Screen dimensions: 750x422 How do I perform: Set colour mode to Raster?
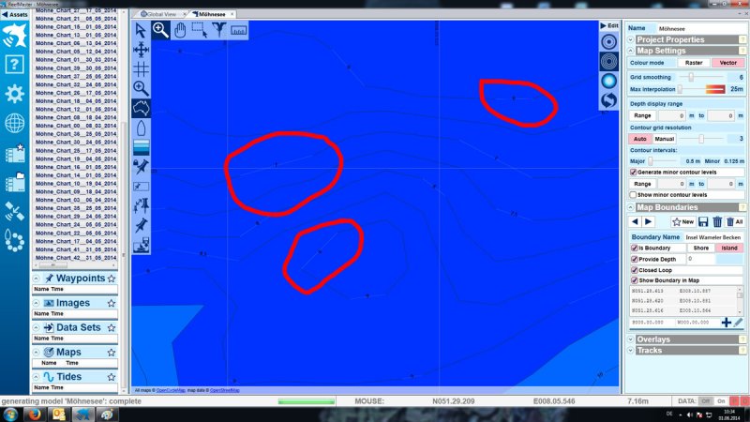coord(694,62)
